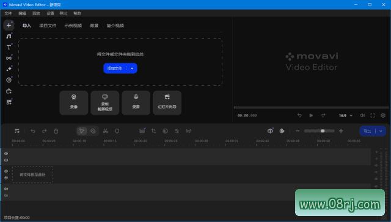Screen dimensions: 391x222
Task: Click the speaker audio icon on timeline toolbar
Action: [270, 131]
